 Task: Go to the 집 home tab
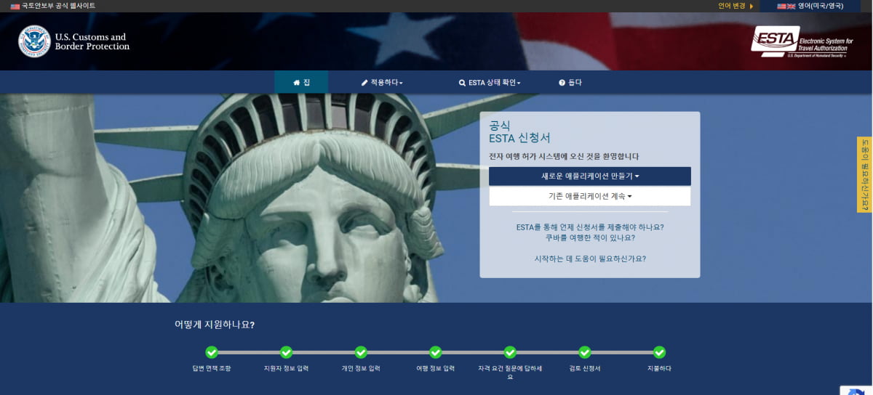click(301, 82)
